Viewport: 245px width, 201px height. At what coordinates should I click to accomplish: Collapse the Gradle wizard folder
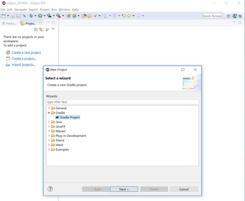[49, 113]
